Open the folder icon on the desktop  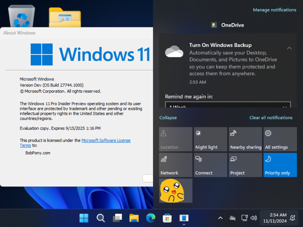[65, 18]
